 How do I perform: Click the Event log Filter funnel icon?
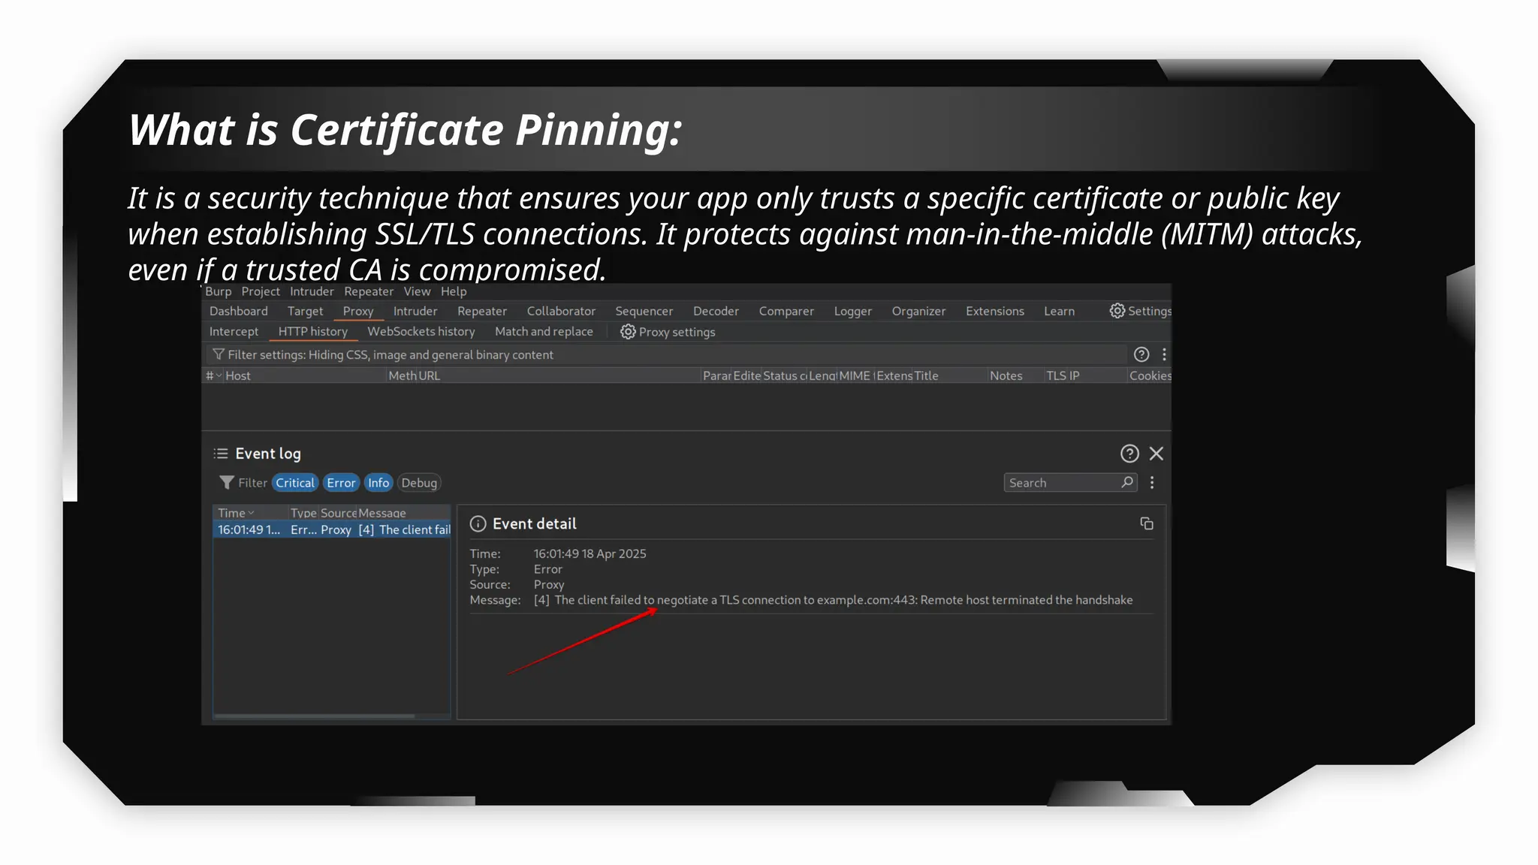(x=226, y=483)
